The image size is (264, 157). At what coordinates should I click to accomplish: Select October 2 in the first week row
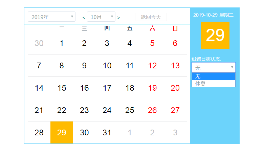click(84, 43)
